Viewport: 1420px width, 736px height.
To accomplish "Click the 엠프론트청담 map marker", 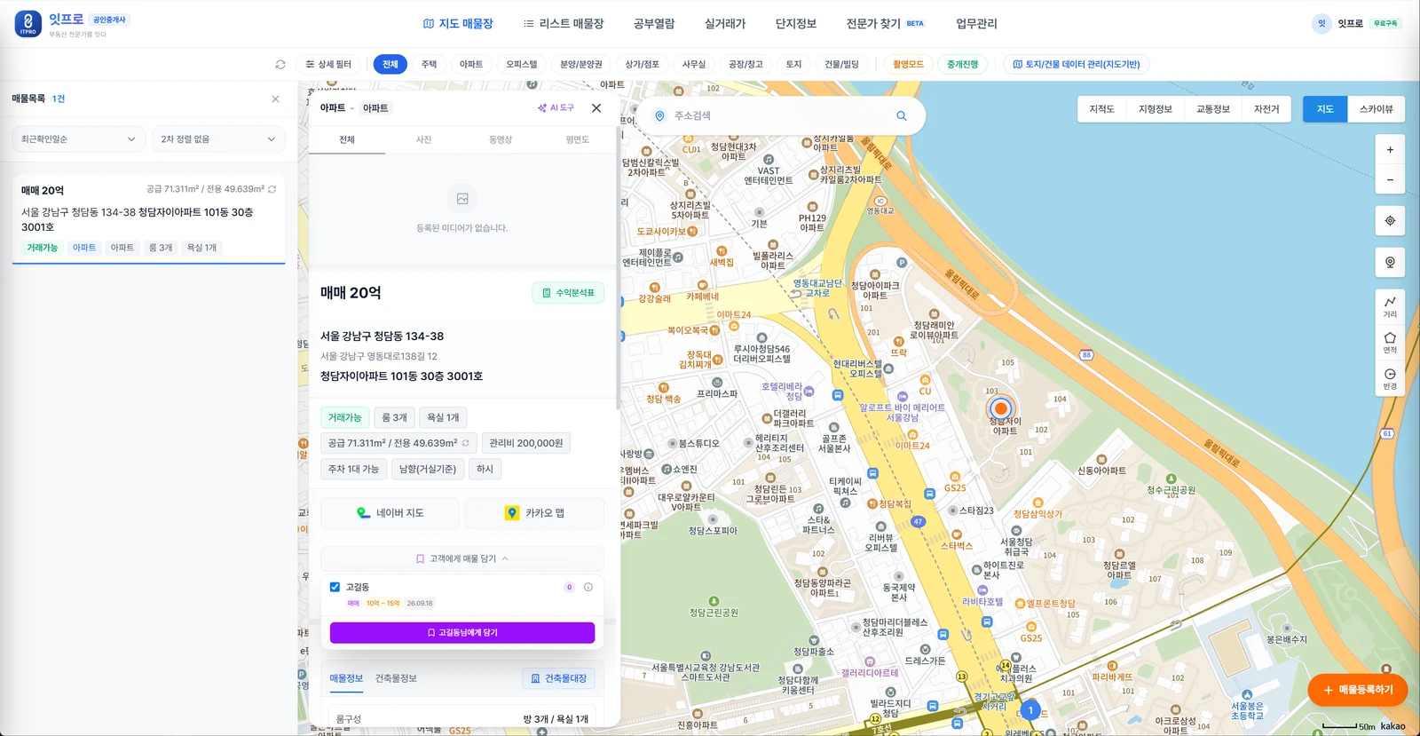I will (x=1020, y=604).
